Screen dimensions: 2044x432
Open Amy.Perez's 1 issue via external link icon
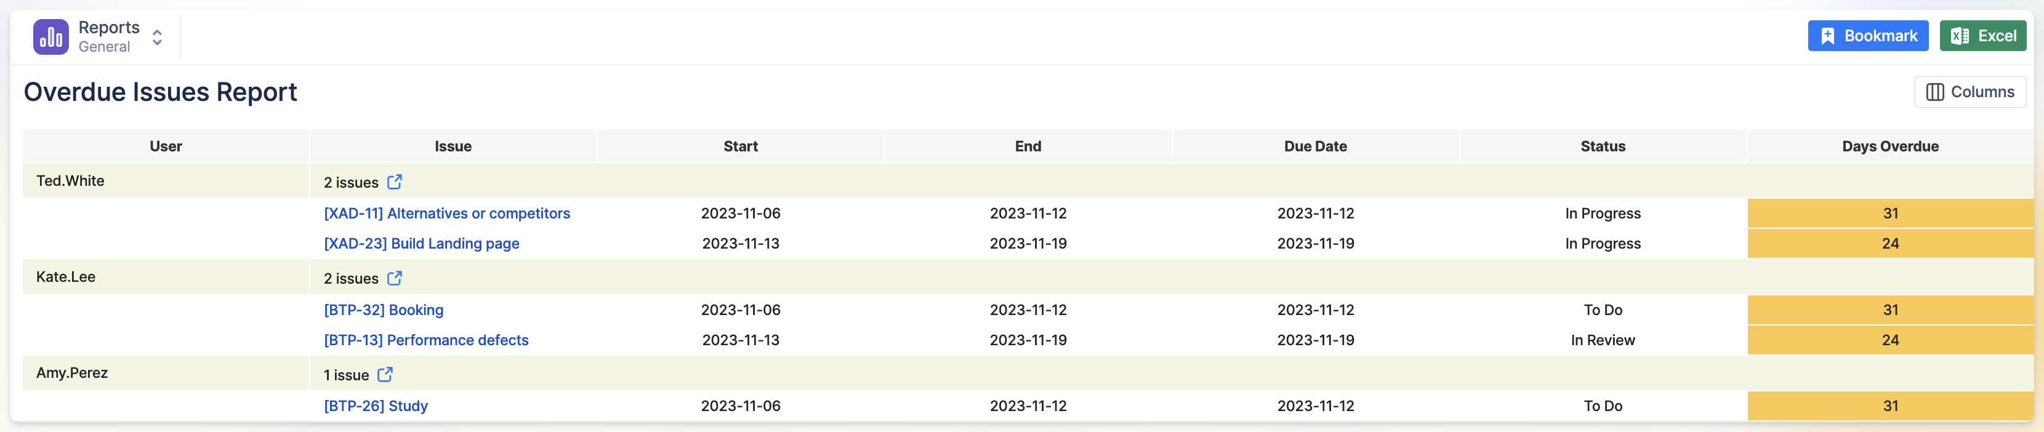[387, 374]
